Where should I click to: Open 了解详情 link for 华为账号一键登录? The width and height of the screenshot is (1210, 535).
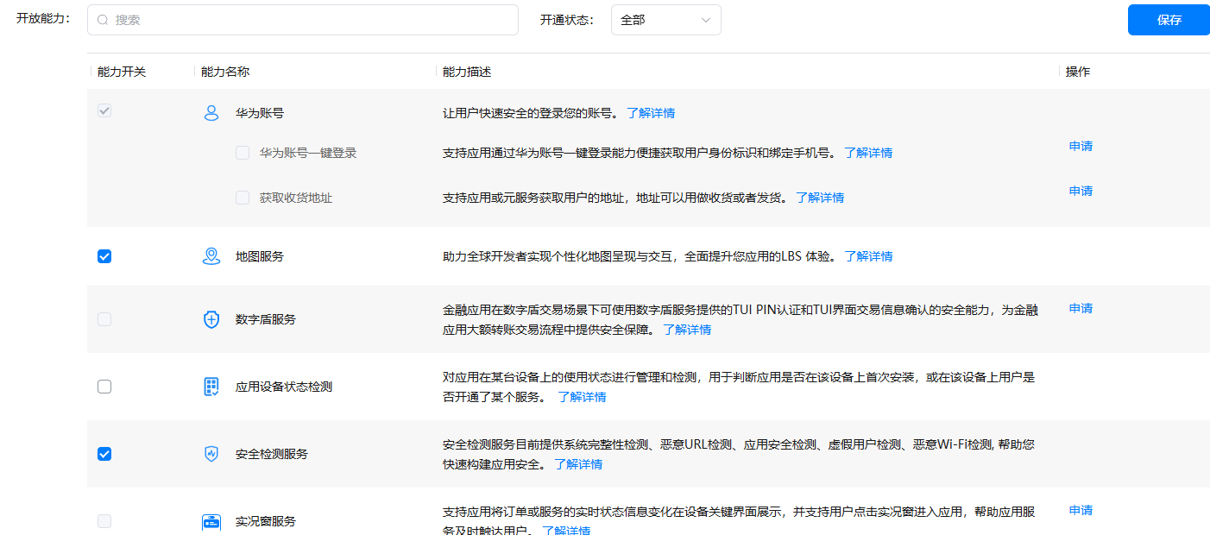click(x=868, y=153)
